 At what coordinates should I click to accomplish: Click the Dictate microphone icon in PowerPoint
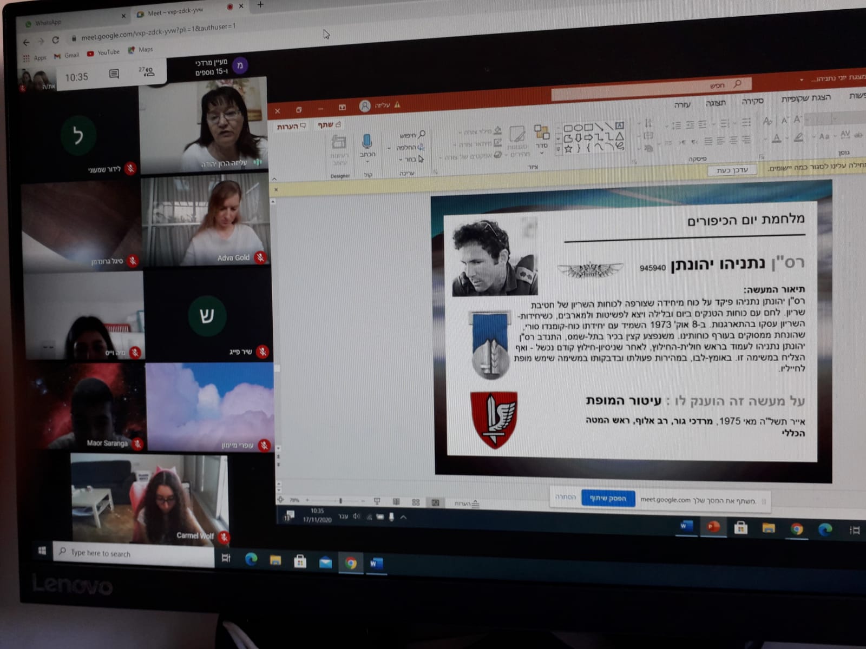pos(367,141)
